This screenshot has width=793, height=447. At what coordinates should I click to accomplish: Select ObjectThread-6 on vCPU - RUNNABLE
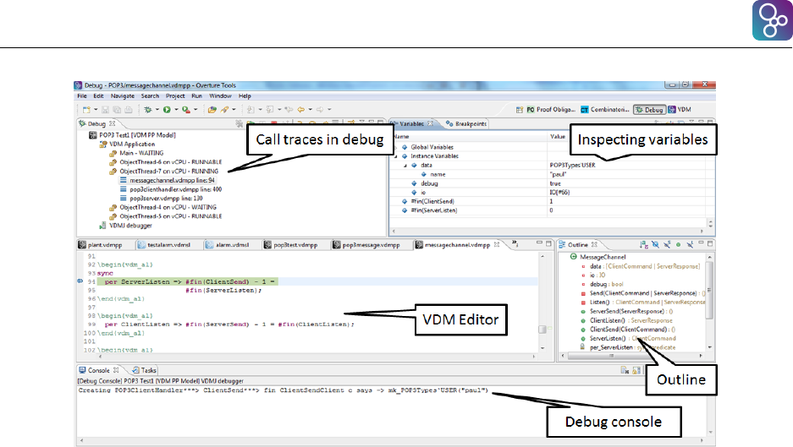pos(165,162)
